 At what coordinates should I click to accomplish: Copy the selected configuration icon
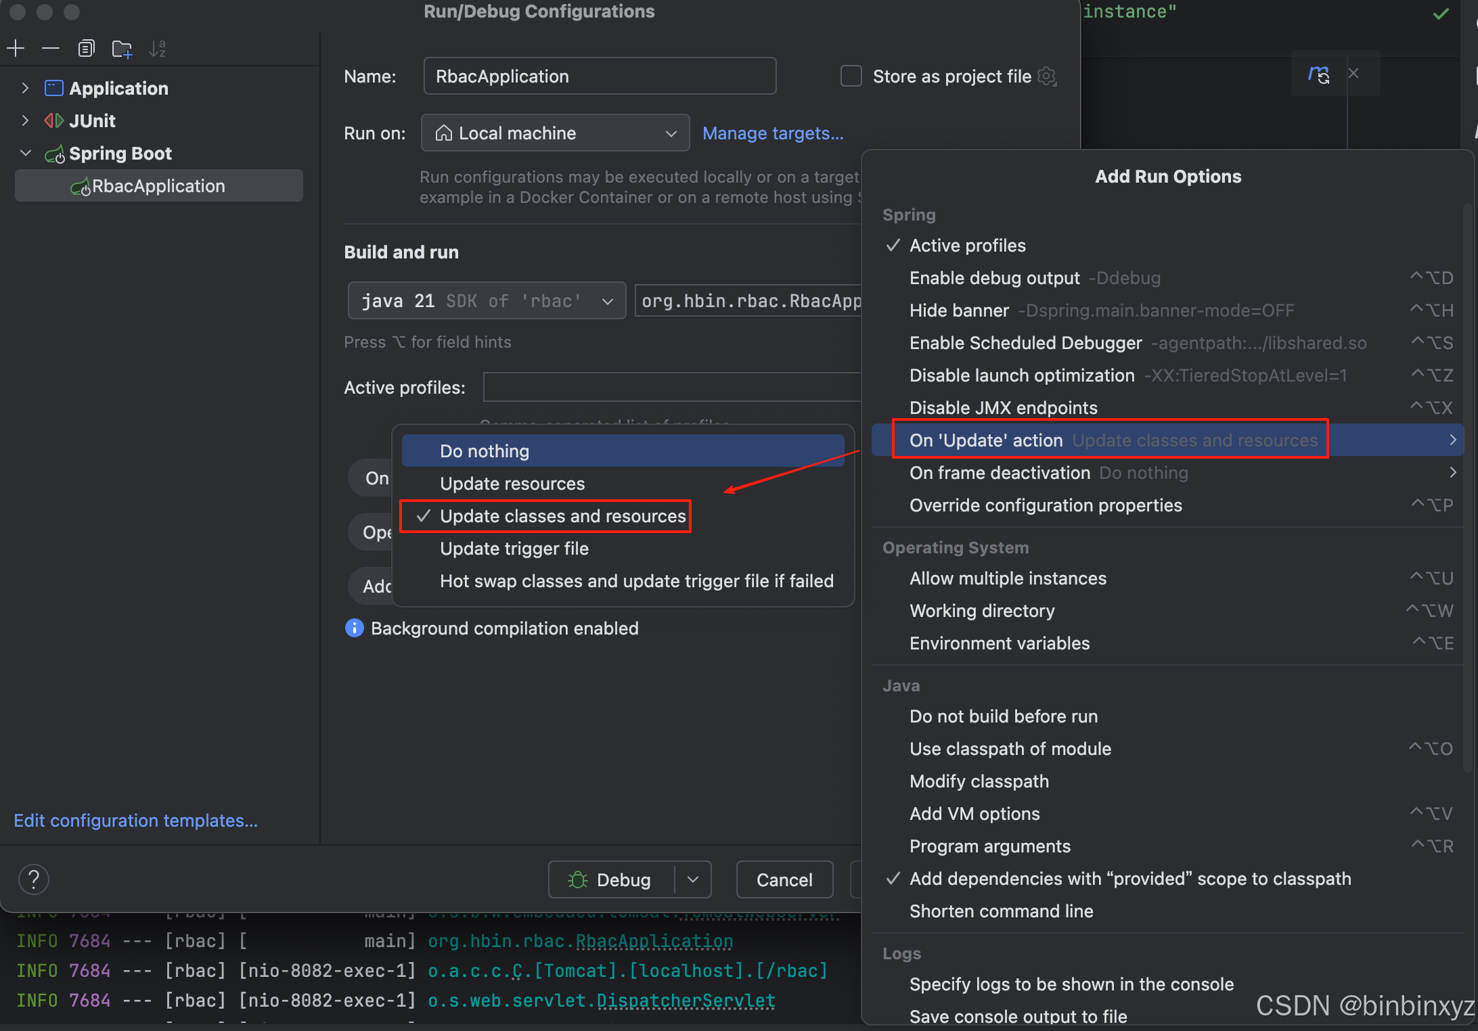click(x=86, y=49)
